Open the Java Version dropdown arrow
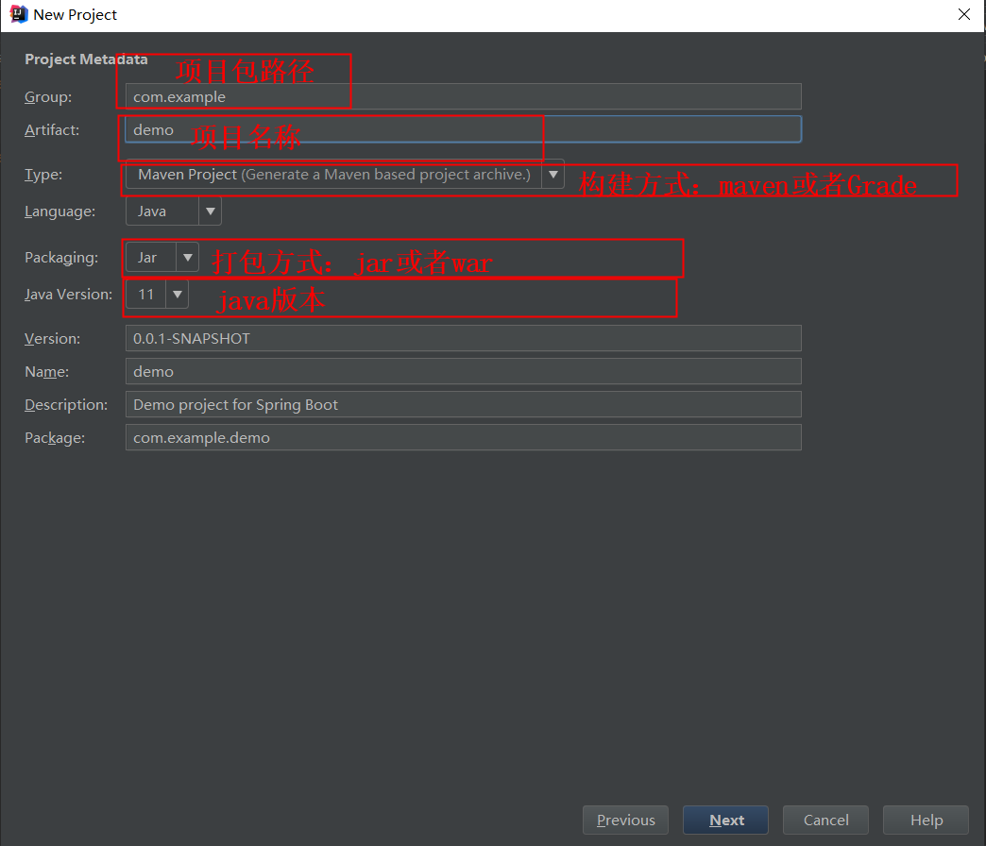This screenshot has width=986, height=846. pyautogui.click(x=178, y=295)
